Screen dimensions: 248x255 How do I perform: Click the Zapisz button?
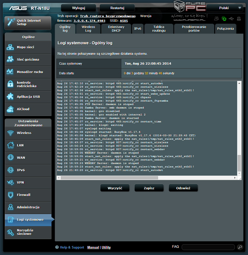149,188
